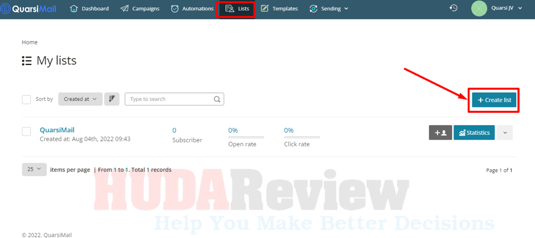Focus the Type to search field

[174, 99]
